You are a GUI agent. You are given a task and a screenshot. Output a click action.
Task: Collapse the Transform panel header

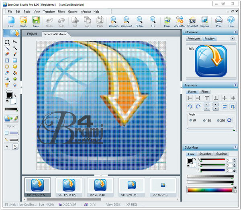[x=235, y=85]
